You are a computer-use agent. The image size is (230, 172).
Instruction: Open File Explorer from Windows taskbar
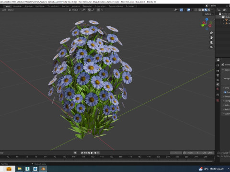point(20,169)
